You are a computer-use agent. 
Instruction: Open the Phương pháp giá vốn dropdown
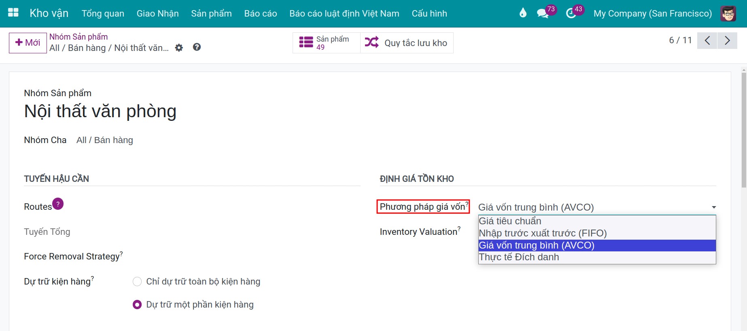597,207
